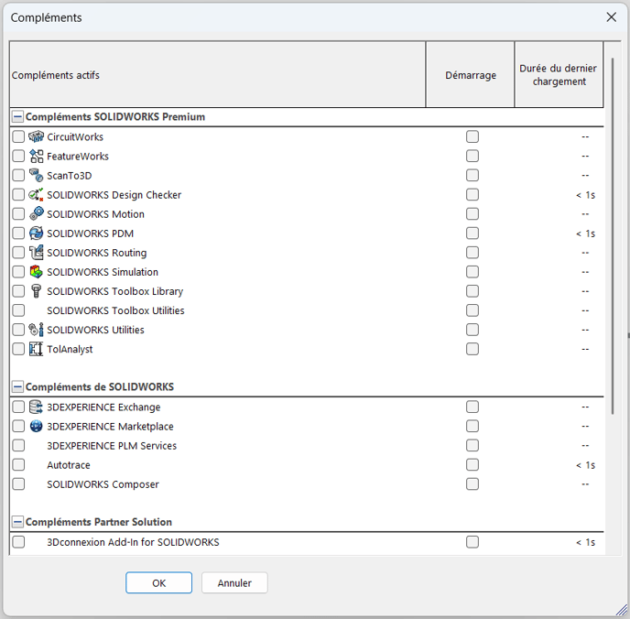
Task: Collapse the Compléments Partner Solution group
Action: coord(17,522)
